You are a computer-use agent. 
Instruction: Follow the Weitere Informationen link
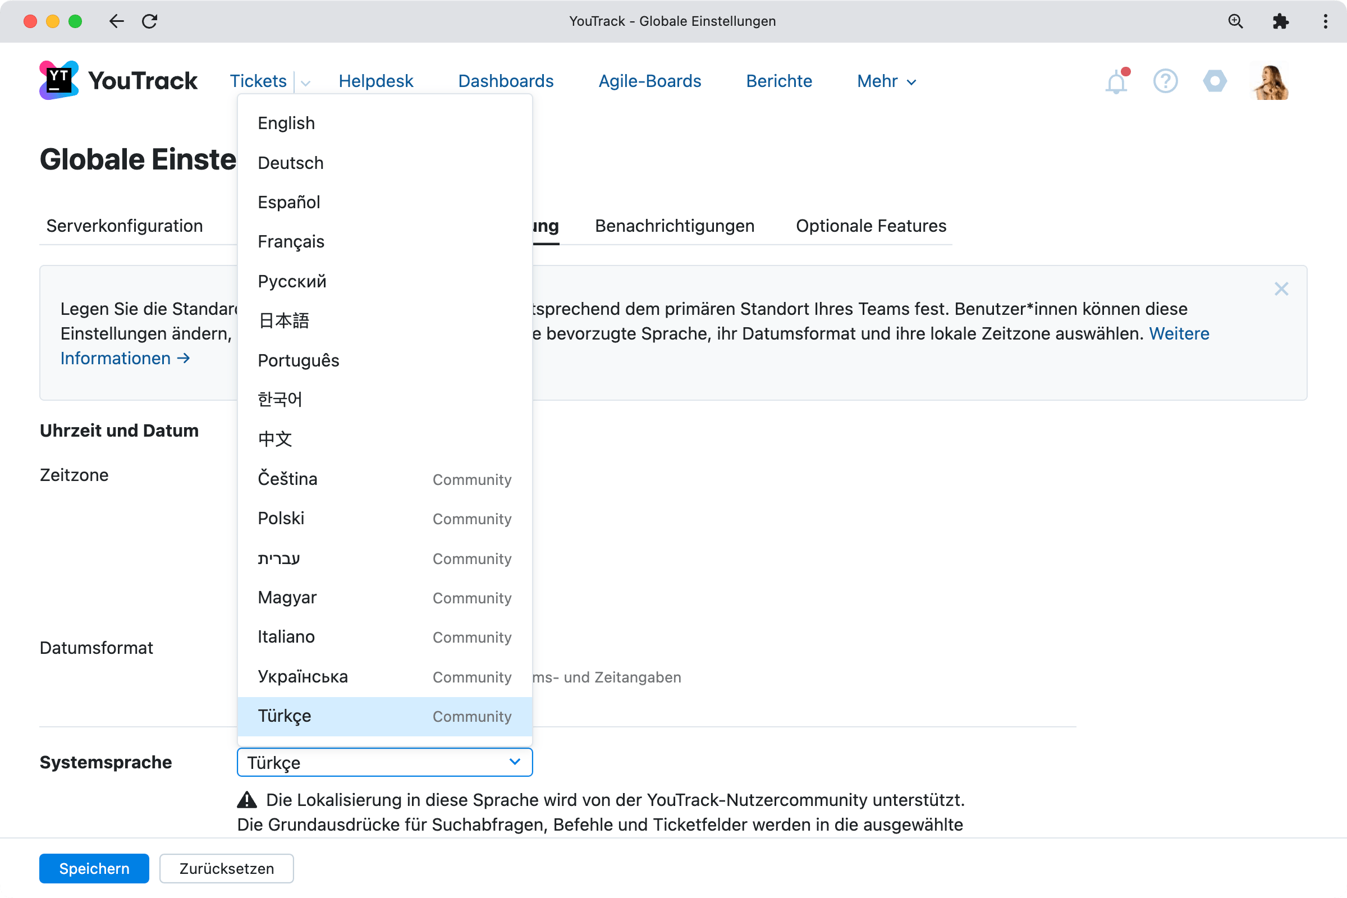click(116, 359)
